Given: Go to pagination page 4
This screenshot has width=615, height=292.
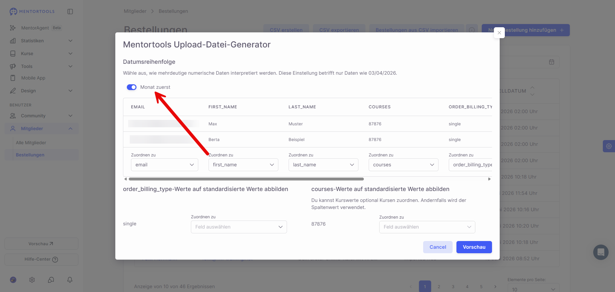Looking at the screenshot, I should click(467, 287).
